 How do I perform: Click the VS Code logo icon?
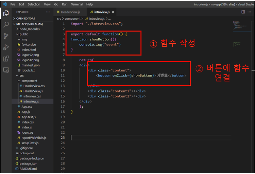(x=4, y=4)
